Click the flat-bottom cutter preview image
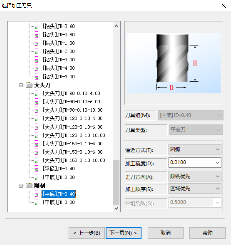Image resolution: width=231 pixels, height=245 pixels. (173, 63)
